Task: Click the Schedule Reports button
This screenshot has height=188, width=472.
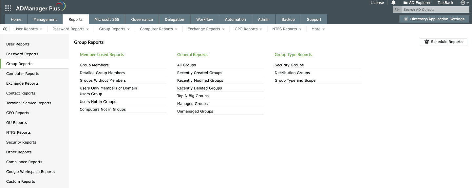Action: (444, 42)
